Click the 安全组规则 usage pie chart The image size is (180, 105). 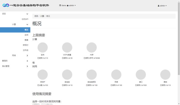(92, 75)
